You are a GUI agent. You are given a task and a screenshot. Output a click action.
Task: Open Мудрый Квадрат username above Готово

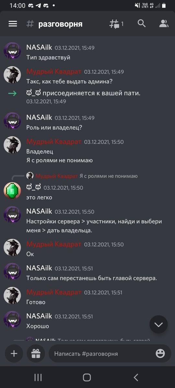(x=54, y=292)
